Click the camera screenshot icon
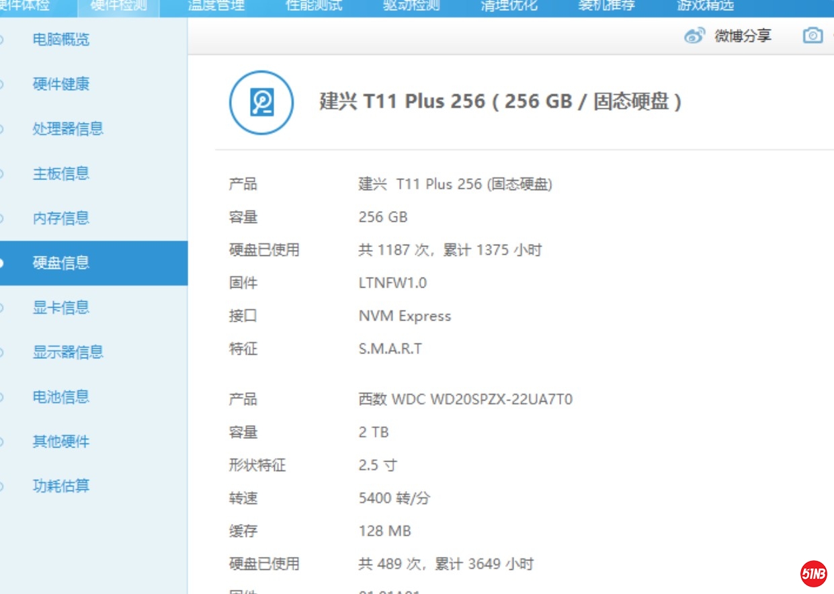The width and height of the screenshot is (834, 594). pyautogui.click(x=812, y=36)
